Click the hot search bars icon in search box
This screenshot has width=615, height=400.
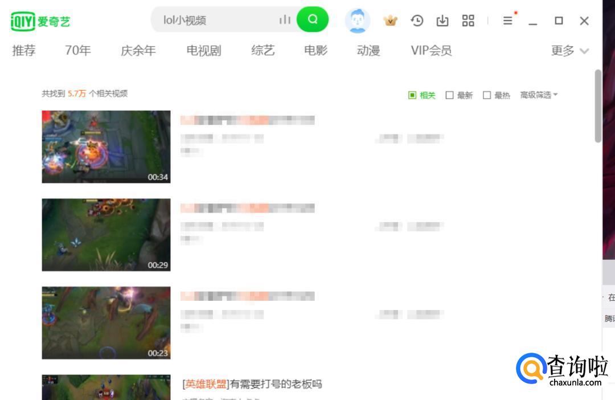[285, 19]
